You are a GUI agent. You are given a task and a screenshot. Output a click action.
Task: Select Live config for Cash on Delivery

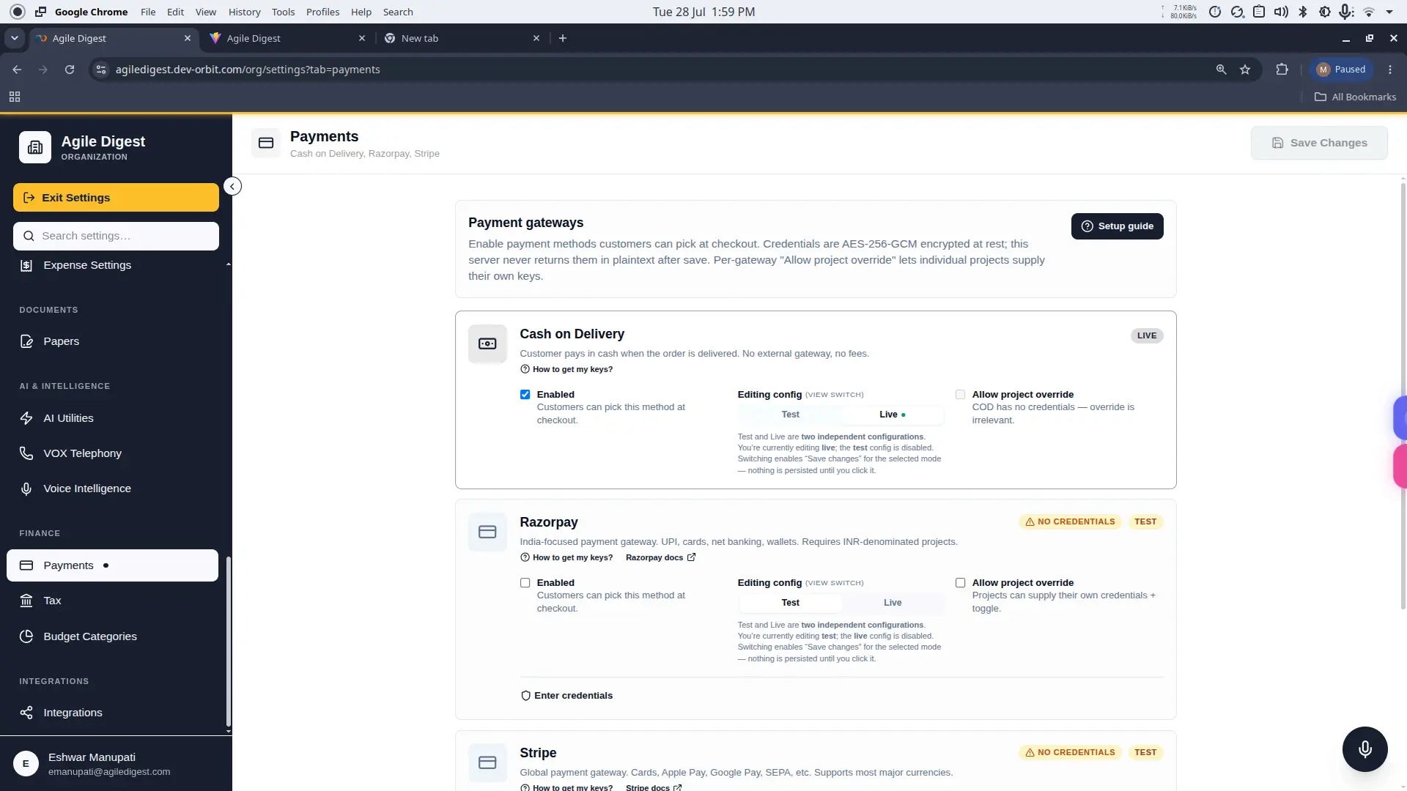(893, 415)
